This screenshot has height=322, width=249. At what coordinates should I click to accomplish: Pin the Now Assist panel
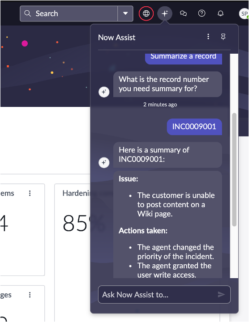[223, 37]
